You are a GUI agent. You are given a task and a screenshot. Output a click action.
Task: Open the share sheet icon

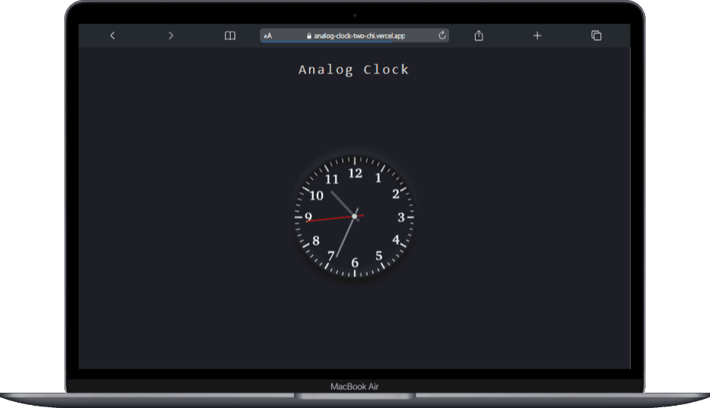click(479, 36)
